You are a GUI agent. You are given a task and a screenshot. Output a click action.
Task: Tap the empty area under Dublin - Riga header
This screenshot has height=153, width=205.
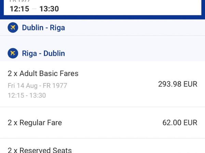pos(102,40)
